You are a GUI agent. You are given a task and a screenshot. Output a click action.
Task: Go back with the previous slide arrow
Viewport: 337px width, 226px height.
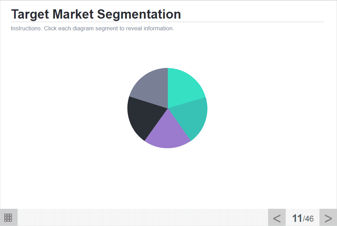[x=277, y=218]
